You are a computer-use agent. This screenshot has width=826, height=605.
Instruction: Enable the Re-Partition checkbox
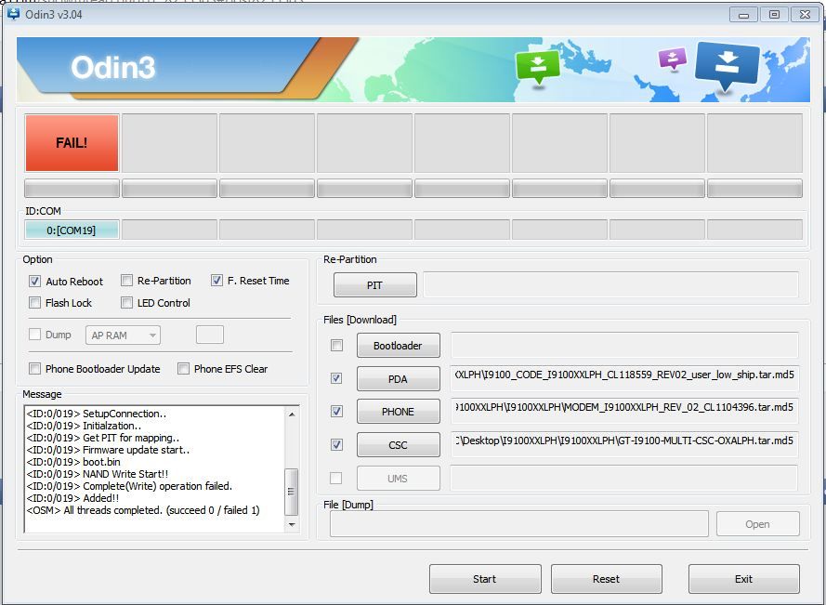pyautogui.click(x=127, y=281)
